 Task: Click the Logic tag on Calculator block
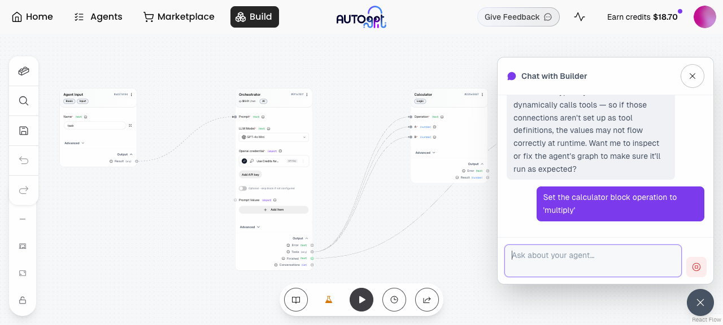tap(420, 101)
